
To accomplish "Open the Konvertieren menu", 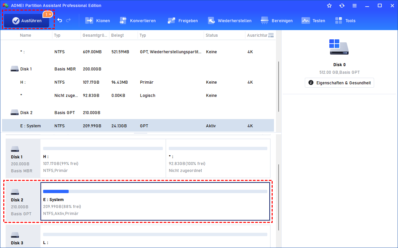I will [137, 21].
